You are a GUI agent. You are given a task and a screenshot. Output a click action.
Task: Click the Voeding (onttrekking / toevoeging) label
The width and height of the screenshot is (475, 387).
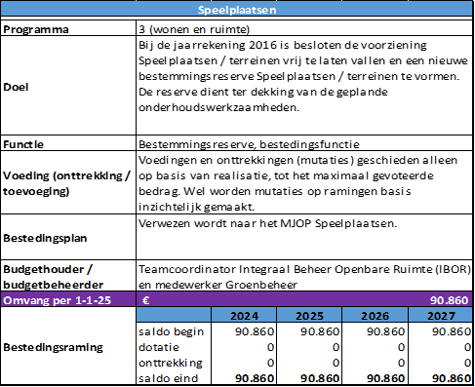(67, 183)
